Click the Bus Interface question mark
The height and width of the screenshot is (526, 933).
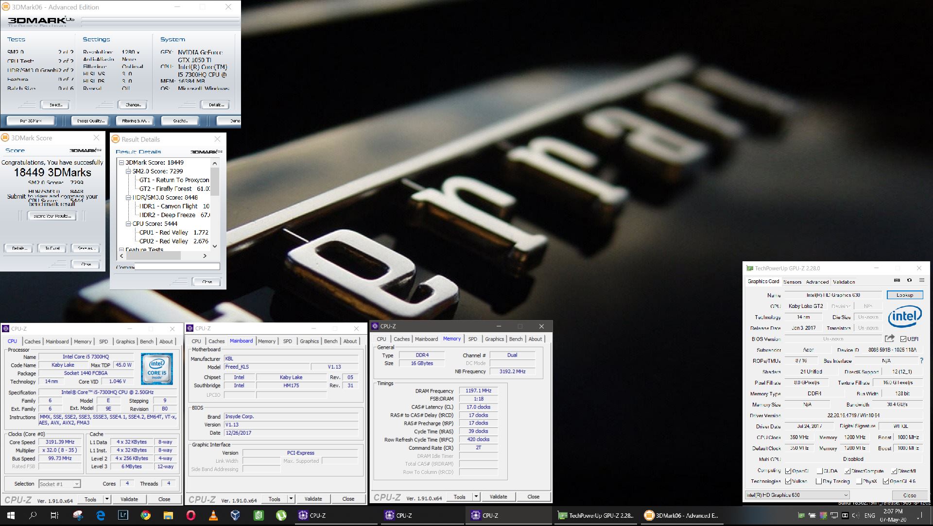921,360
